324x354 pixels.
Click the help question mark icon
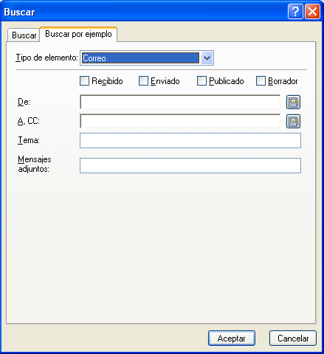point(295,12)
